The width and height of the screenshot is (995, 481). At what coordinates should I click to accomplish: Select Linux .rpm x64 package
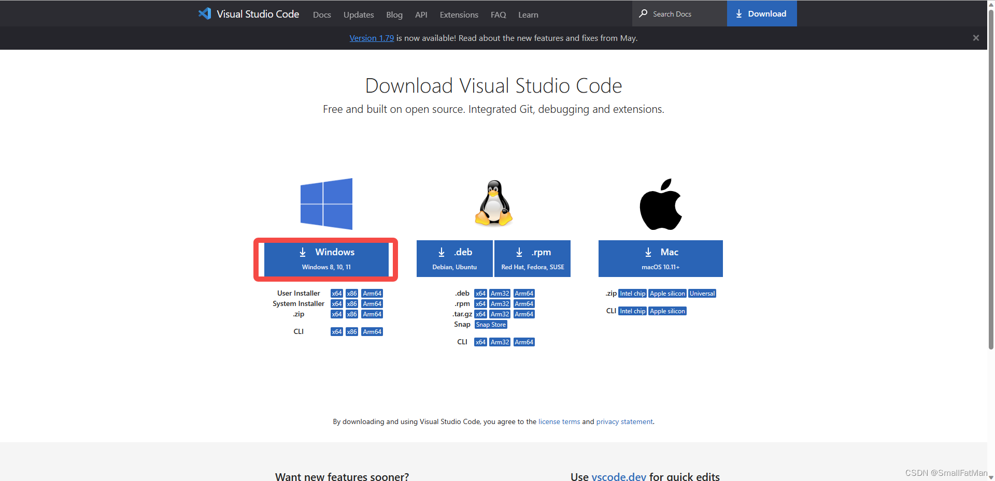click(x=480, y=304)
